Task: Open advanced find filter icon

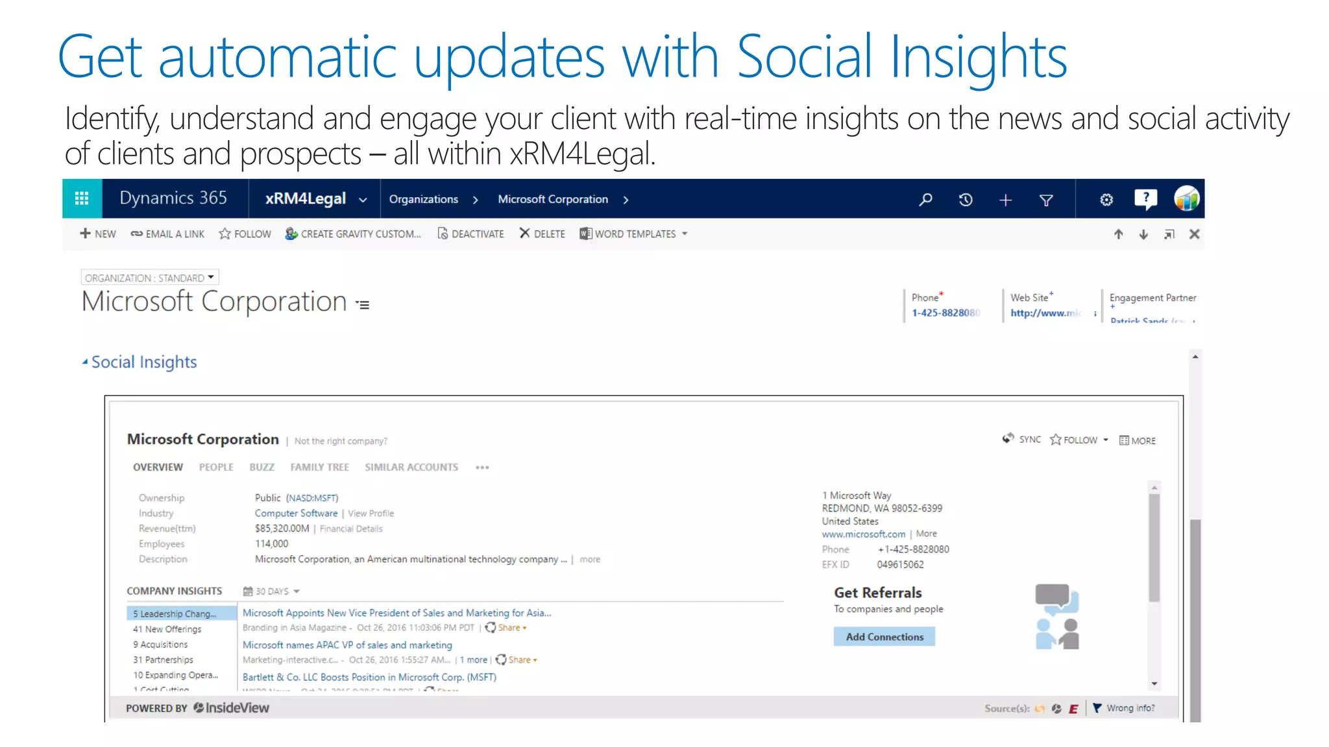Action: (1046, 200)
